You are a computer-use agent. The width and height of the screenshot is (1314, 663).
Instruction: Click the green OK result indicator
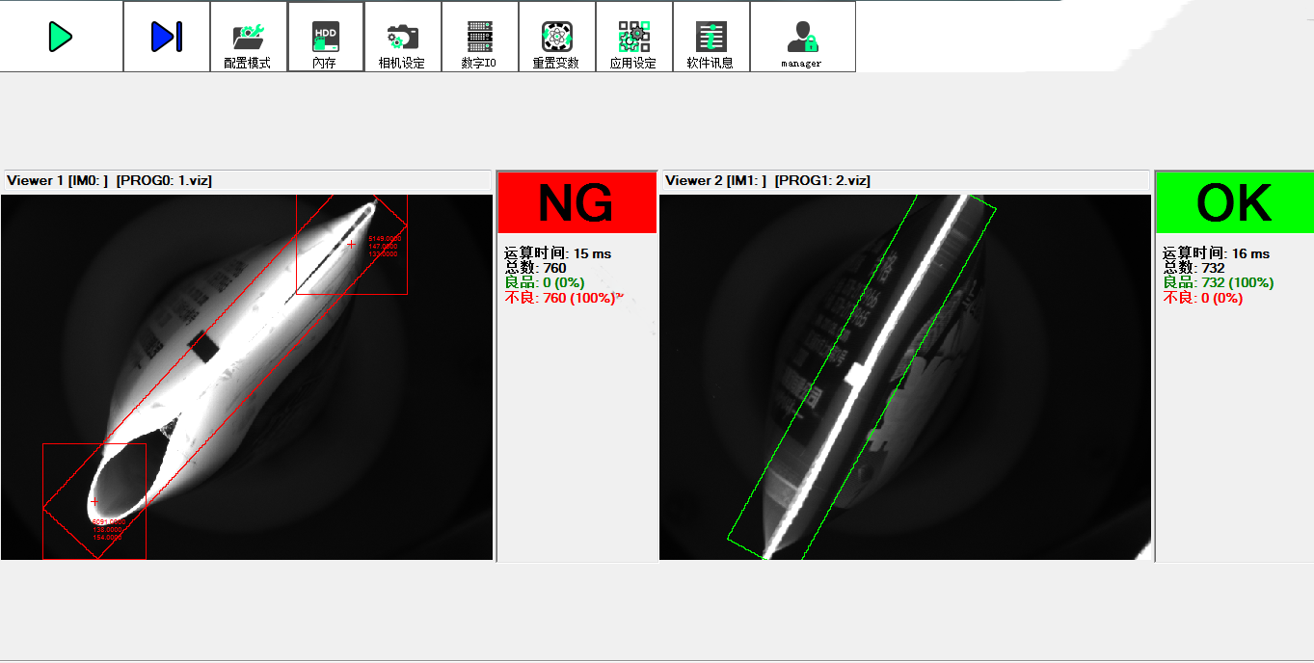tap(1233, 202)
